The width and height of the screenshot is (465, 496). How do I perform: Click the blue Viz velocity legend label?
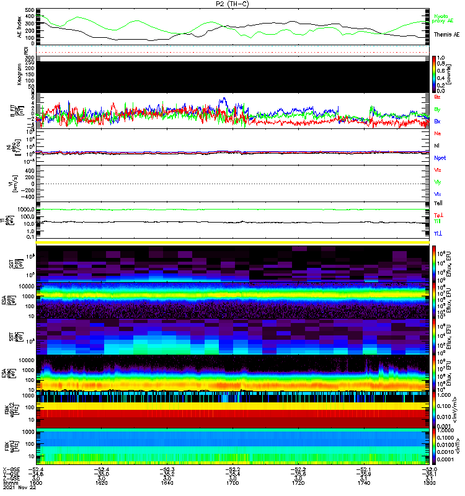click(x=438, y=194)
